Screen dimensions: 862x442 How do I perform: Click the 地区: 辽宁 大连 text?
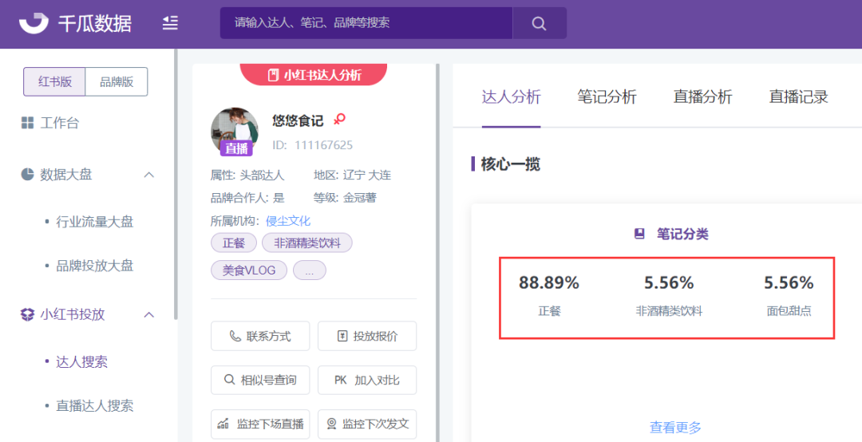[353, 176]
